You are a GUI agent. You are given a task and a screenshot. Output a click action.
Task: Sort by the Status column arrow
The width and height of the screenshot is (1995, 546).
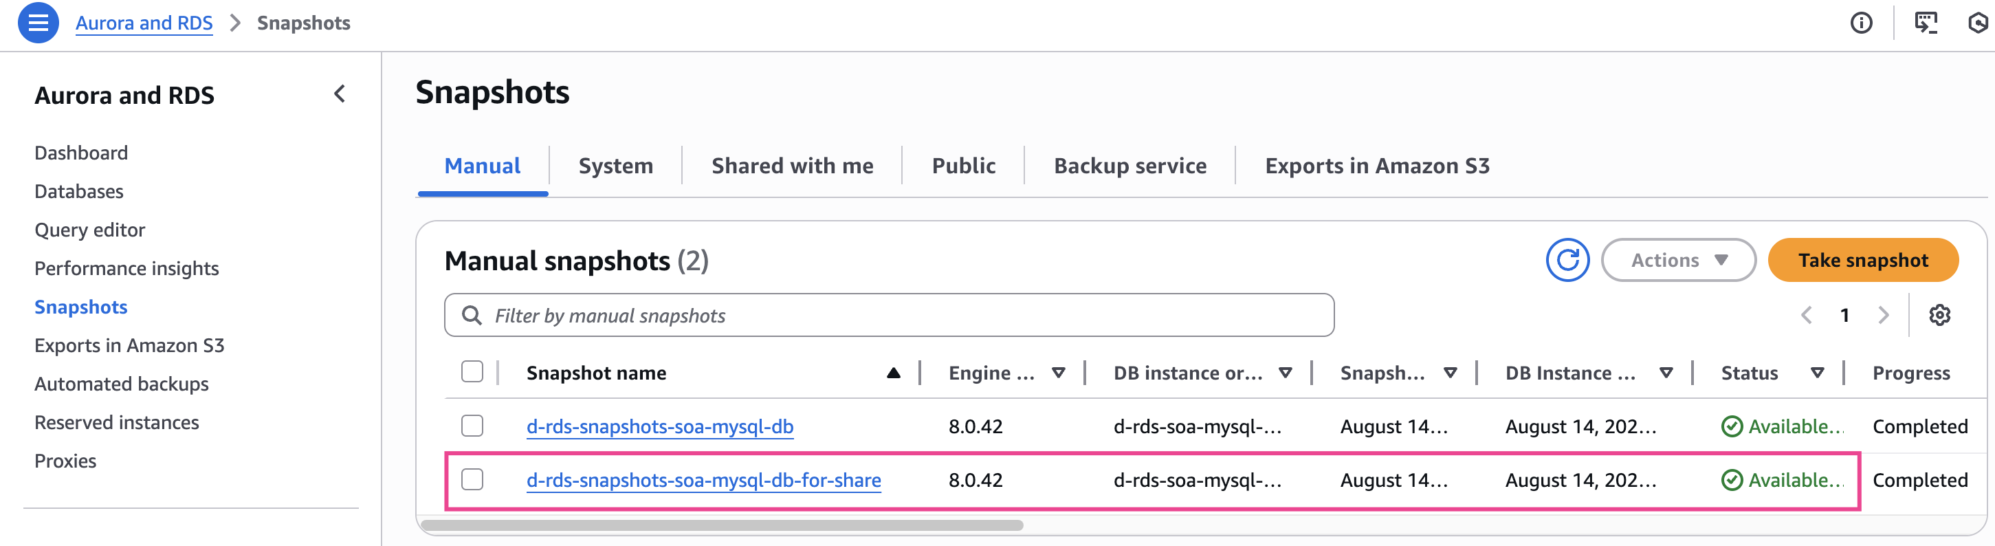click(1817, 373)
